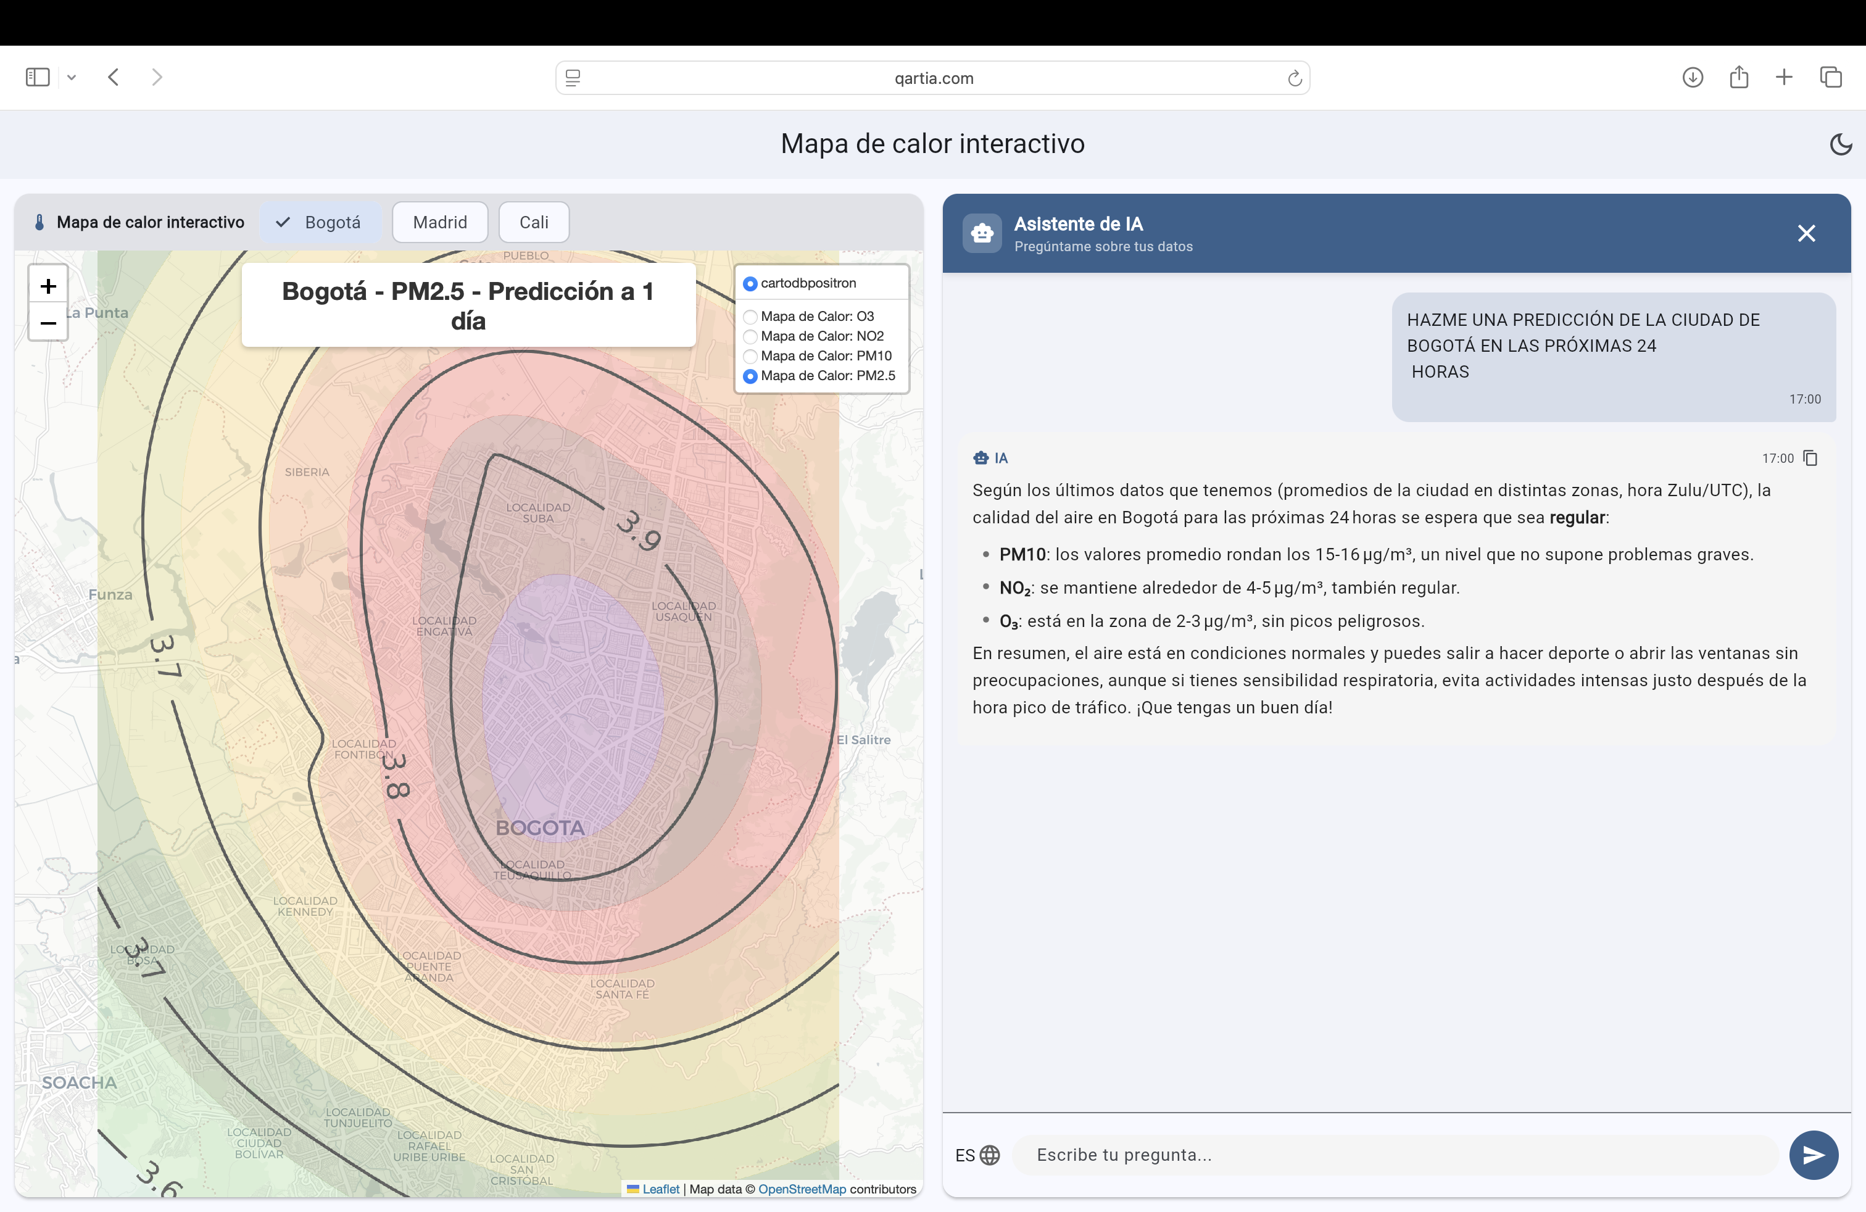Select Mapa de Calor: O3 layer
The height and width of the screenshot is (1212, 1866).
coord(808,316)
